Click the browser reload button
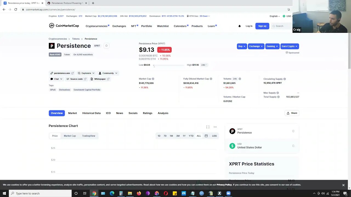This screenshot has width=351, height=197. (16, 9)
